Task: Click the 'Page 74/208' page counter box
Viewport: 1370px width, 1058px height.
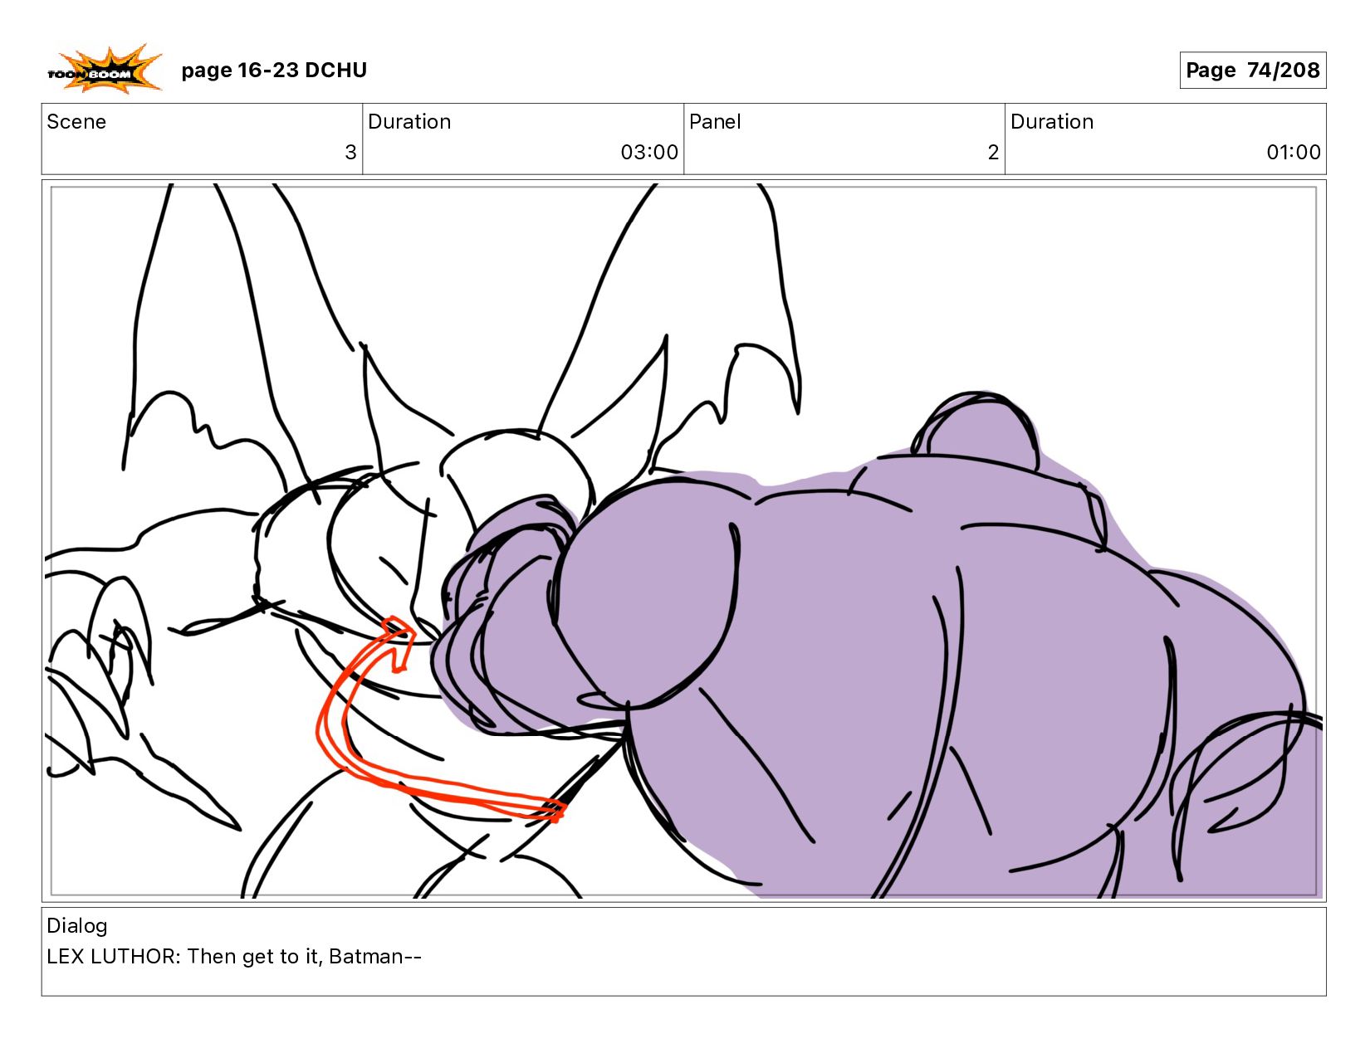Action: 1252,70
